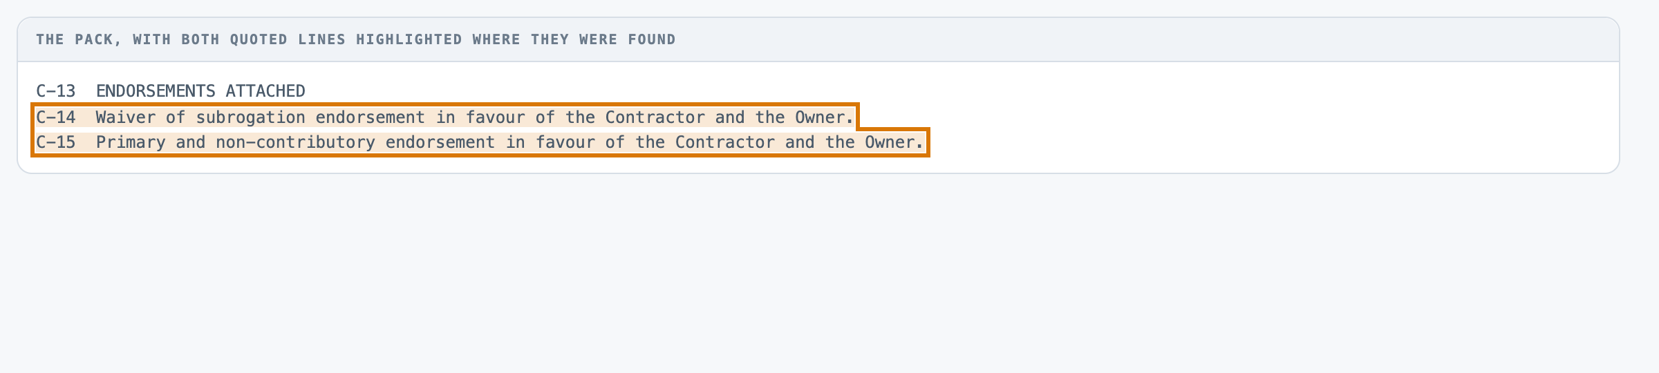Select the C-15 line number
The height and width of the screenshot is (373, 1659).
[x=56, y=142]
